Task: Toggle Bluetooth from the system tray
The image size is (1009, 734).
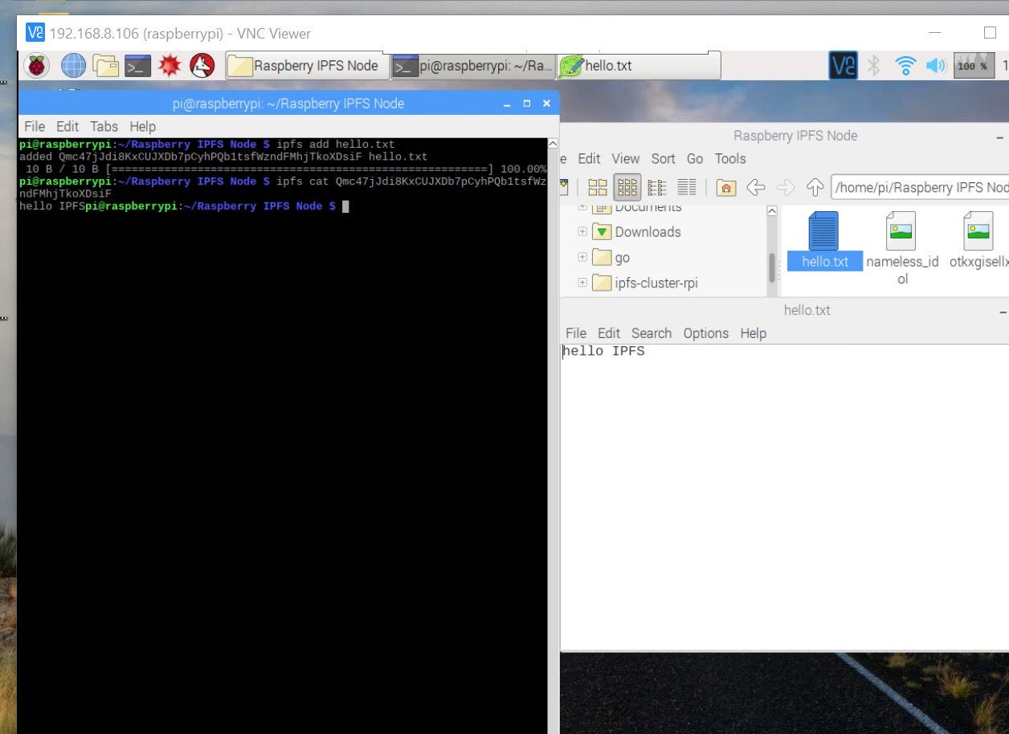Action: click(873, 67)
